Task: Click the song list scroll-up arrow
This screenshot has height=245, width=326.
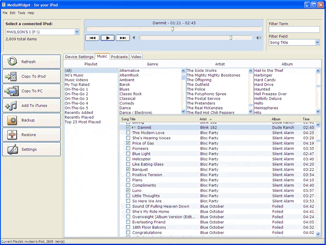Action: 318,125
